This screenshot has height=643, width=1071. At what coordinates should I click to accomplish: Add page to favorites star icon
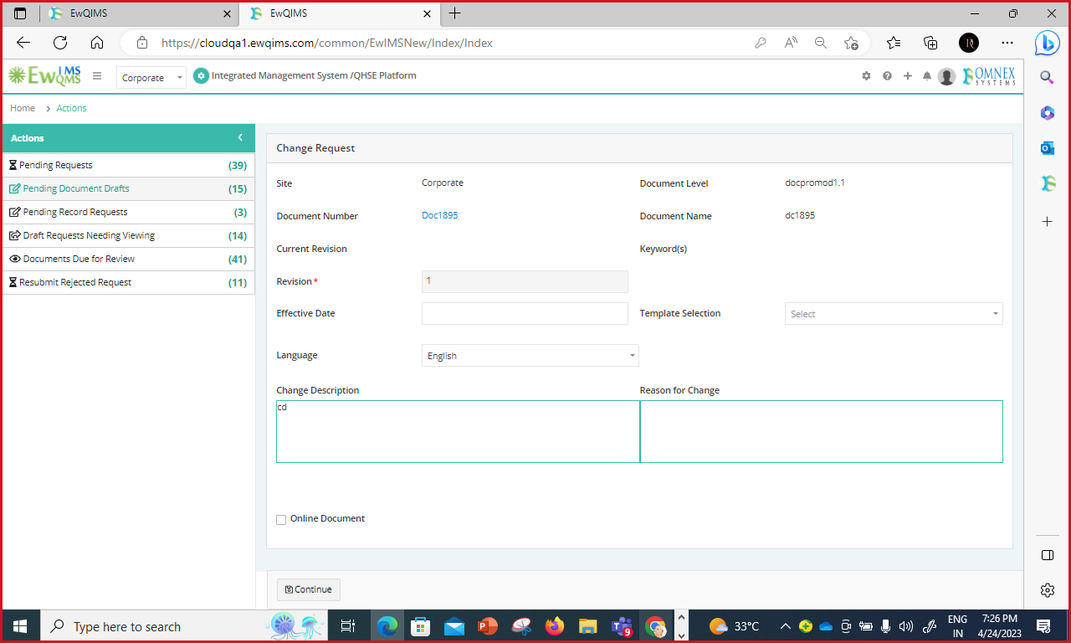(x=851, y=43)
